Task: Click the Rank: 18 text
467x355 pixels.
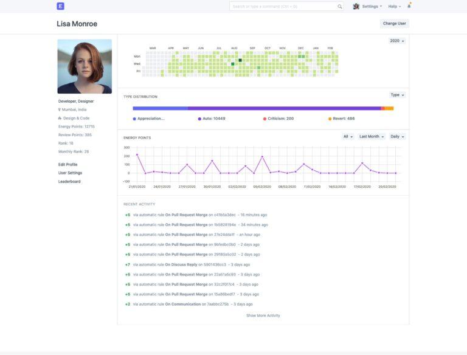Action: [66, 143]
